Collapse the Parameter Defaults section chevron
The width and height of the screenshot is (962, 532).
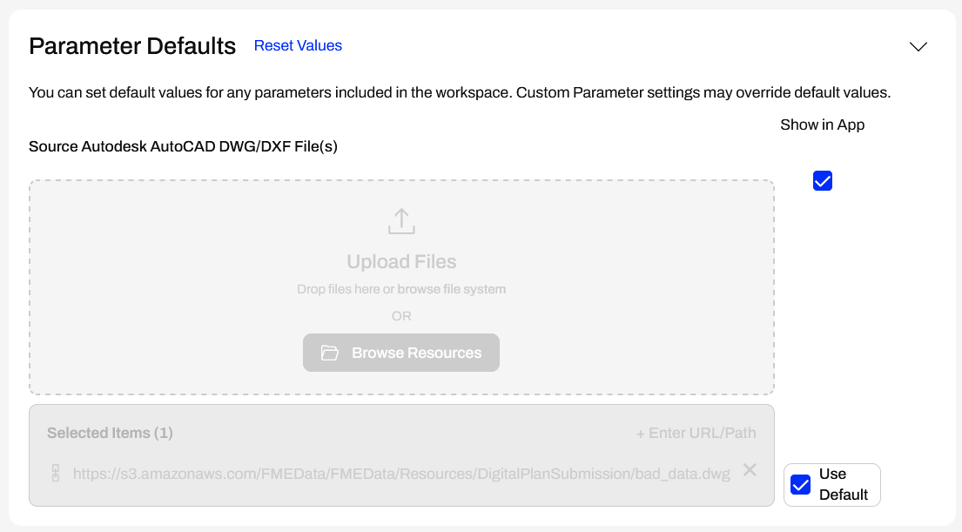[x=918, y=47]
